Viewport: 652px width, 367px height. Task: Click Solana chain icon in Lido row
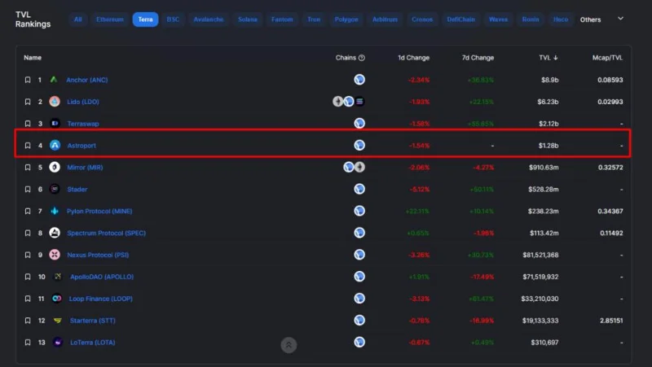[x=360, y=101]
